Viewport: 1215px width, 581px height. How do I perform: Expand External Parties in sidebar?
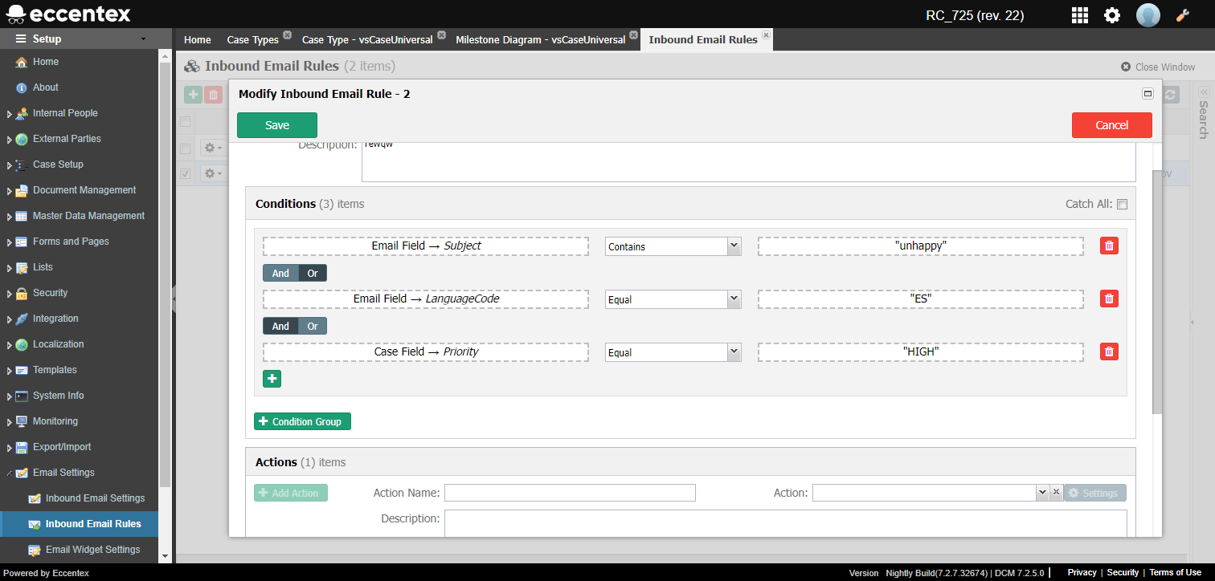[10, 140]
